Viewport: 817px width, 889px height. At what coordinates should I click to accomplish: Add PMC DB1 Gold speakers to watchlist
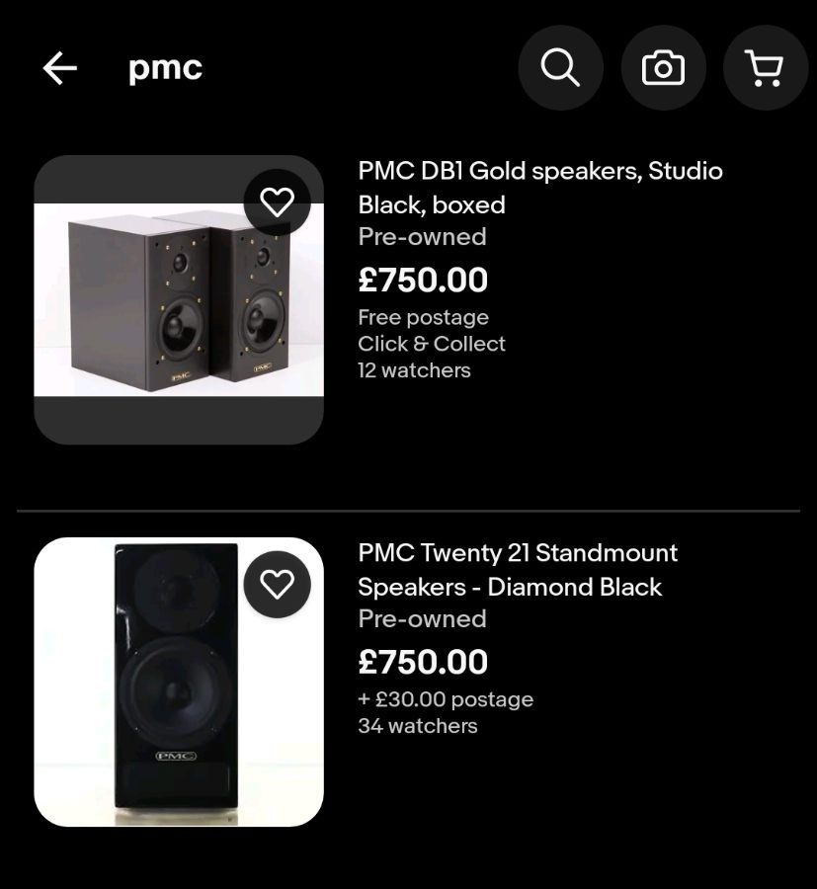[x=278, y=202]
